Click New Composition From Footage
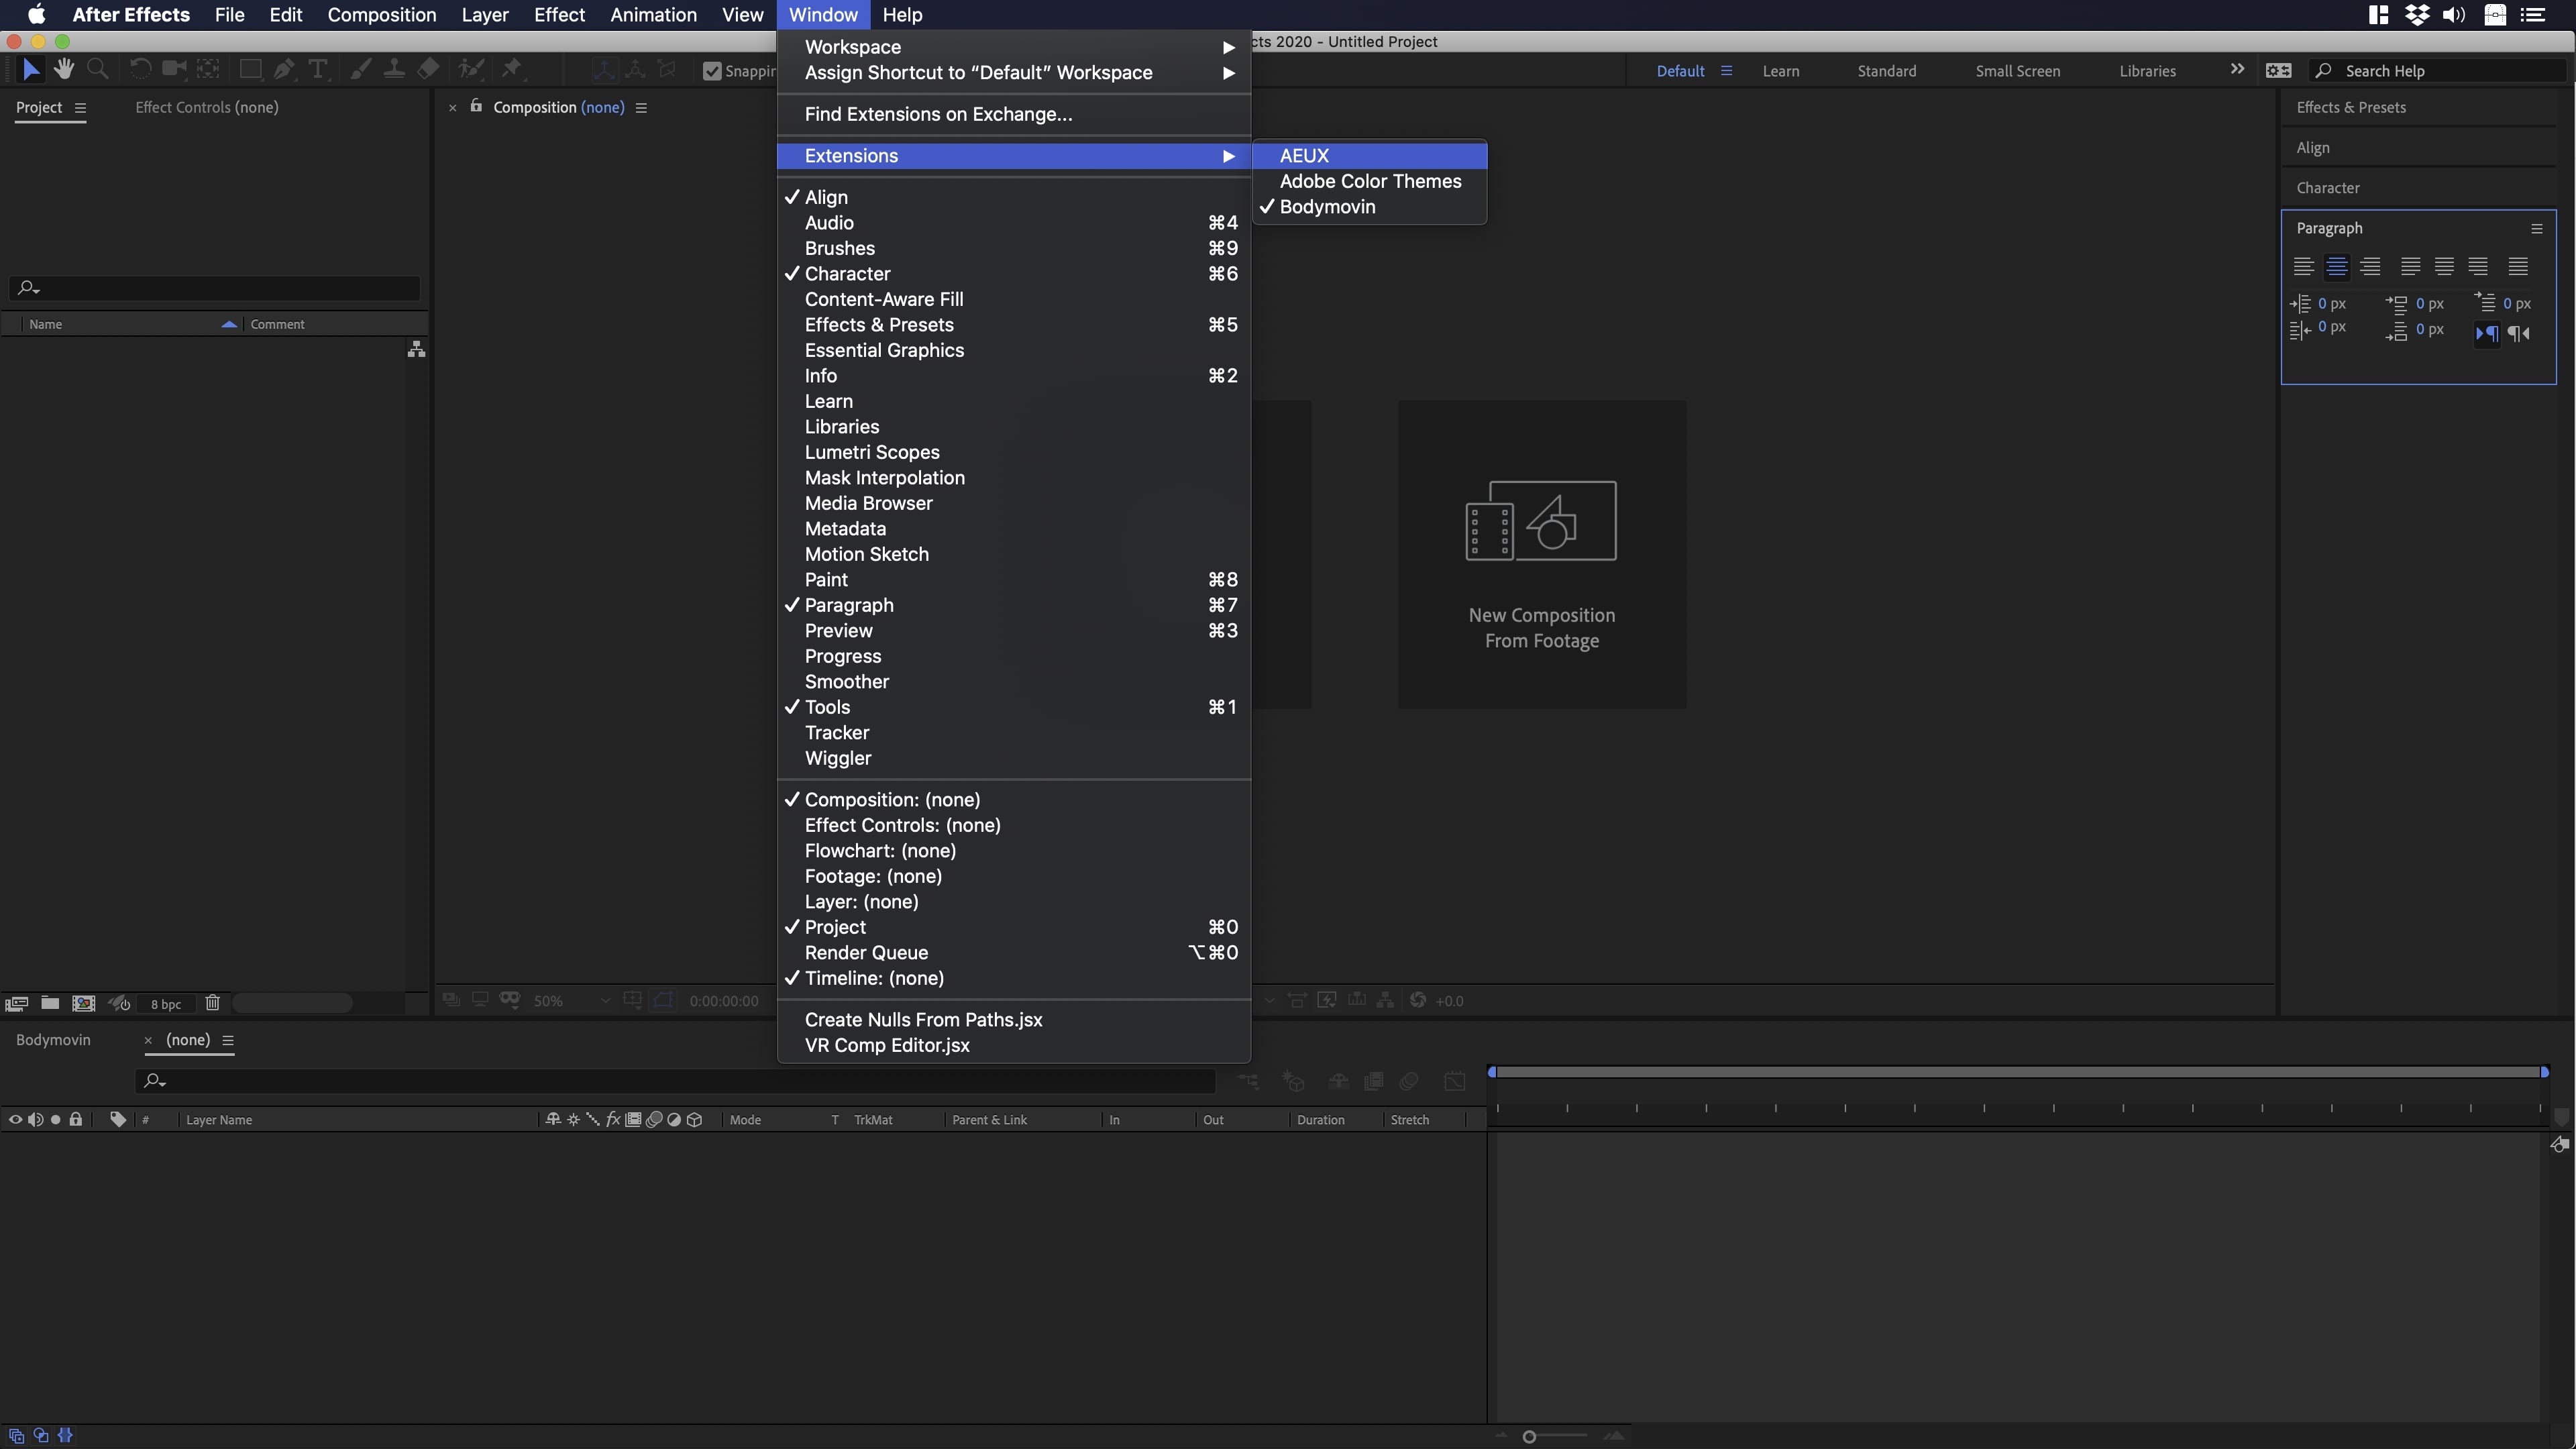Image resolution: width=2576 pixels, height=1449 pixels. 1541,555
